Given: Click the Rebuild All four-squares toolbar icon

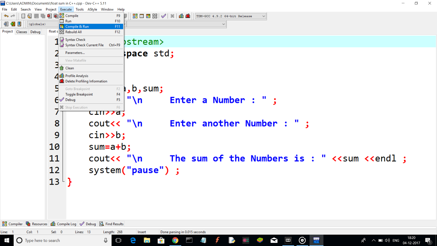Looking at the screenshot, I should pyautogui.click(x=155, y=16).
